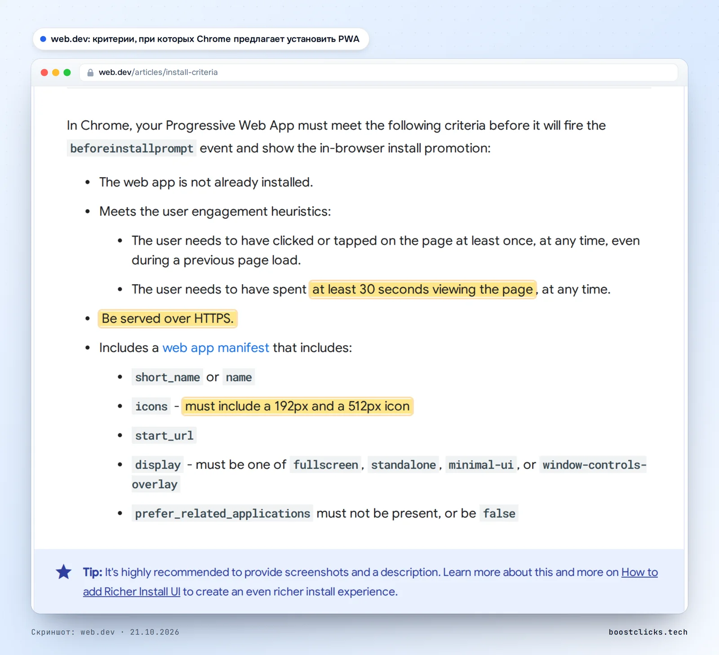Click the yellow minimize window dot

click(x=56, y=72)
